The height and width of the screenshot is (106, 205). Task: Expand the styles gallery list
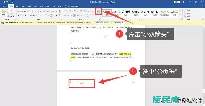click(180, 16)
